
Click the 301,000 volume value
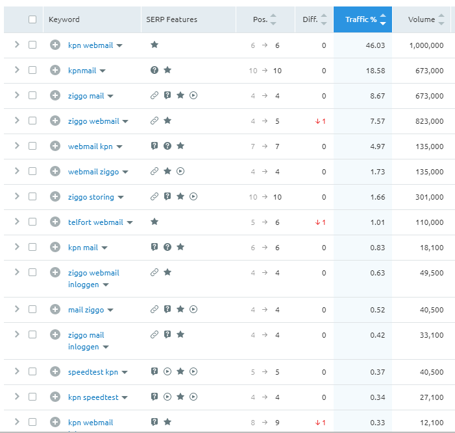[430, 197]
